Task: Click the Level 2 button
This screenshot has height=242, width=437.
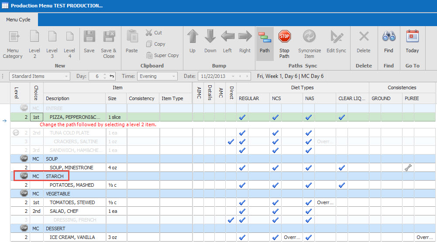Action: pyautogui.click(x=34, y=42)
